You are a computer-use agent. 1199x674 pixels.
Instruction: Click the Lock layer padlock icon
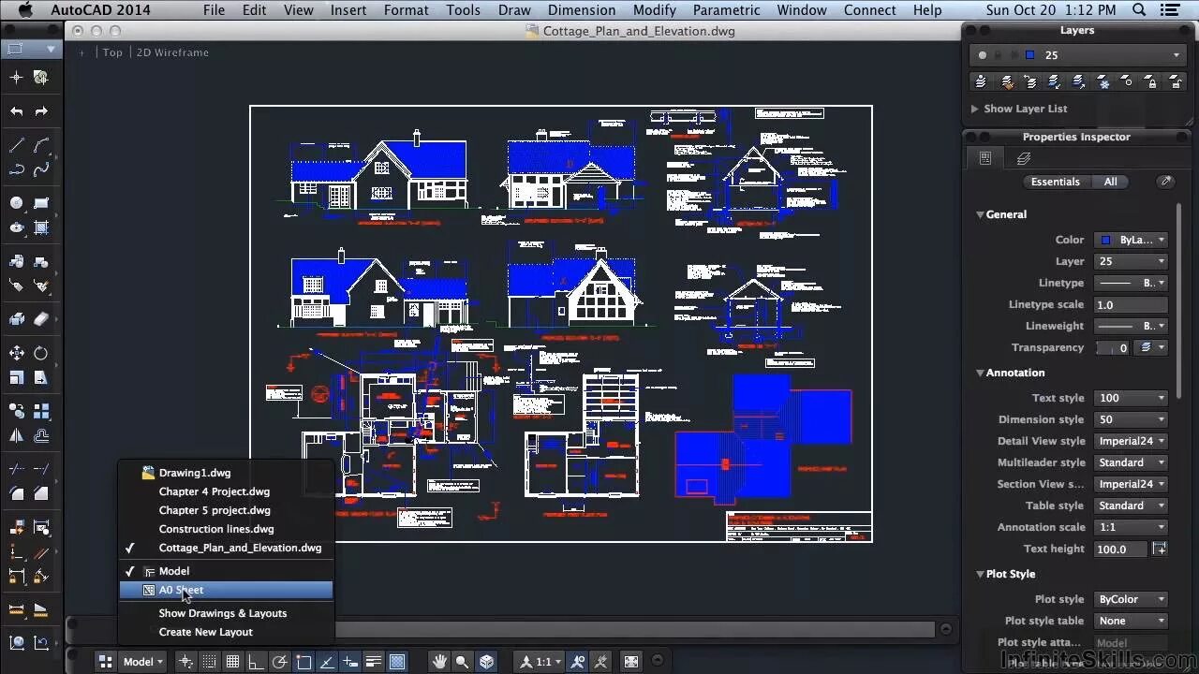[1151, 82]
